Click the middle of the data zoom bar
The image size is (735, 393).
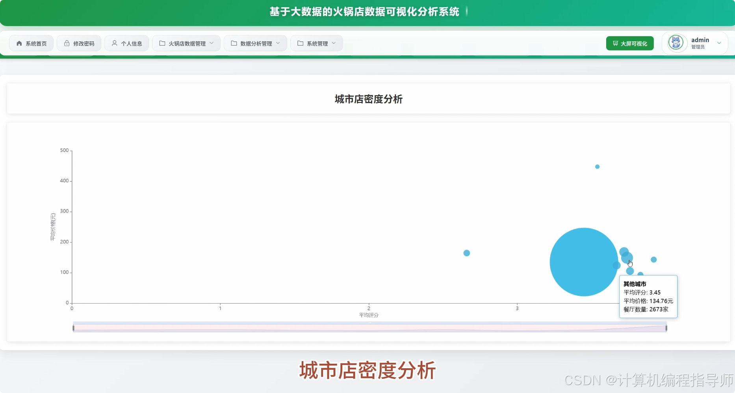(370, 327)
